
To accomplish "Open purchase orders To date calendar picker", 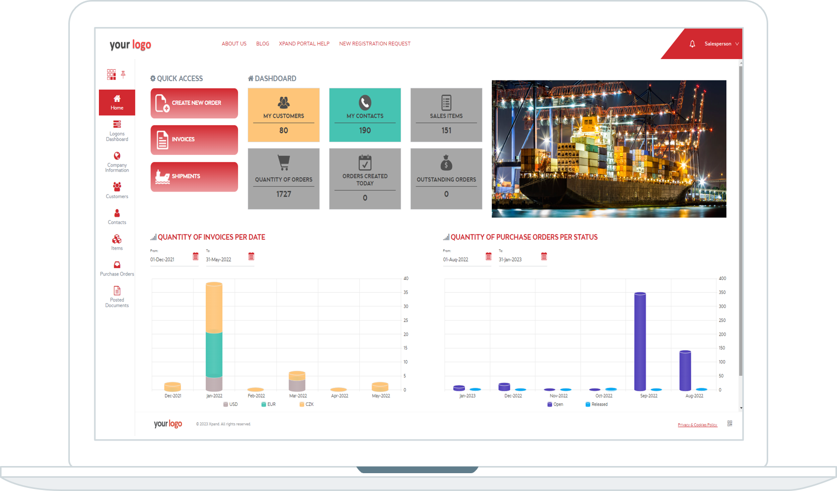I will coord(544,257).
